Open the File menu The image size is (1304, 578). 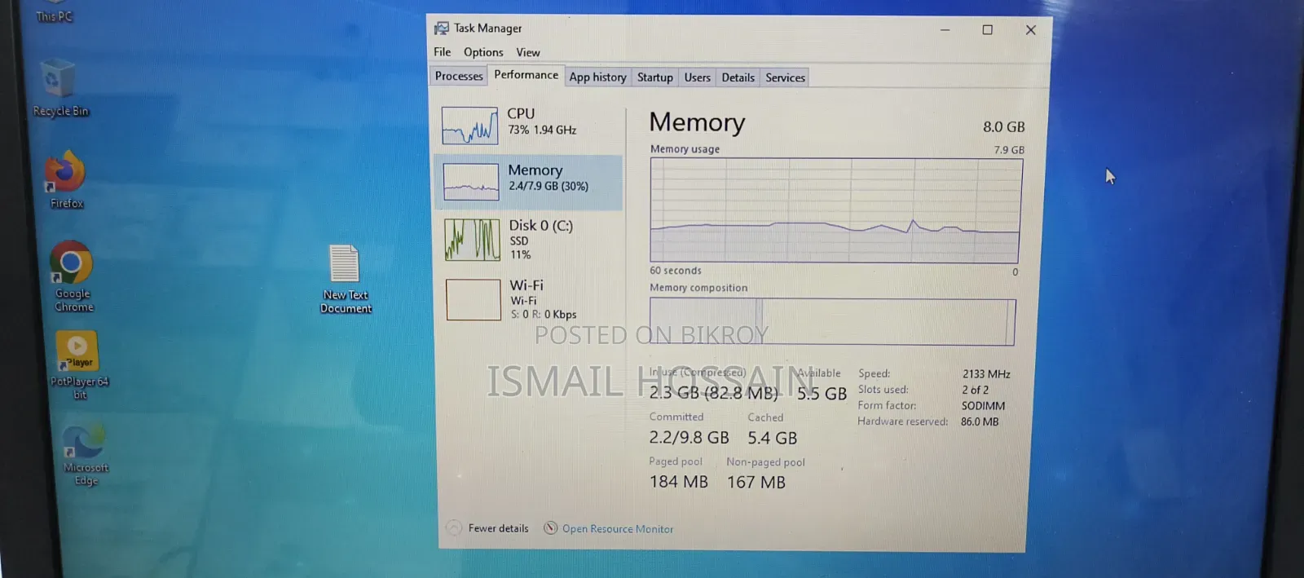443,52
